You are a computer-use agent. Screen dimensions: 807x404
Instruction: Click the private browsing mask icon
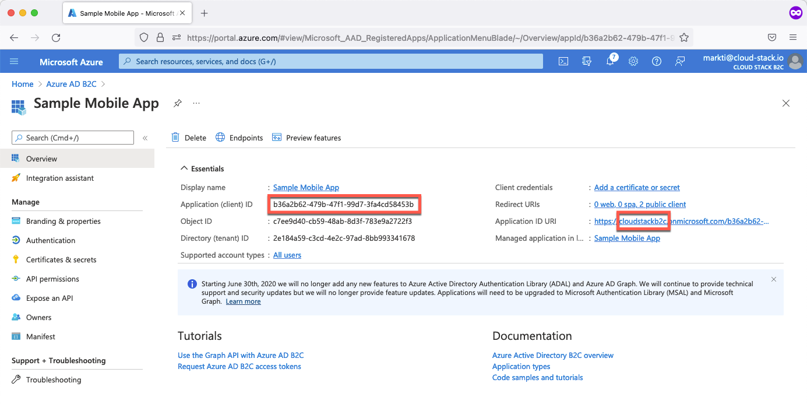pos(795,13)
